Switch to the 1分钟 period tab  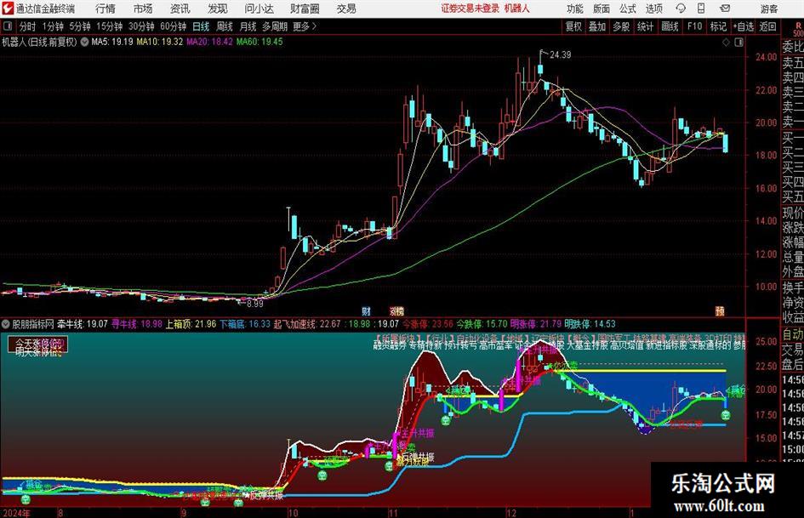[x=53, y=26]
